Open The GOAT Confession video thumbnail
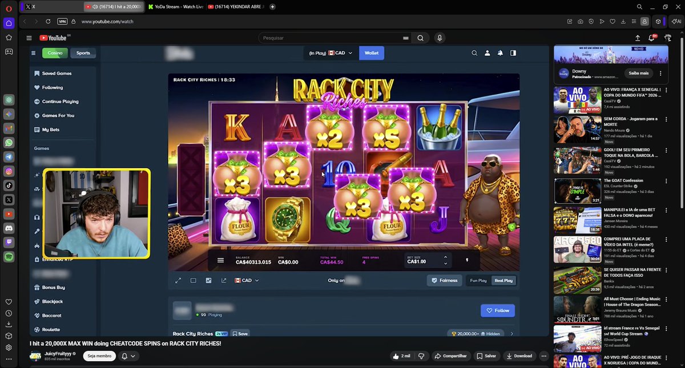 (x=578, y=191)
